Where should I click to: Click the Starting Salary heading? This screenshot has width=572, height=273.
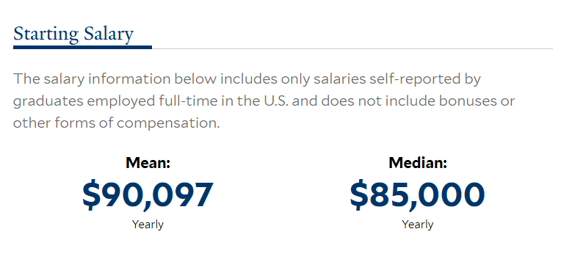pyautogui.click(x=73, y=34)
